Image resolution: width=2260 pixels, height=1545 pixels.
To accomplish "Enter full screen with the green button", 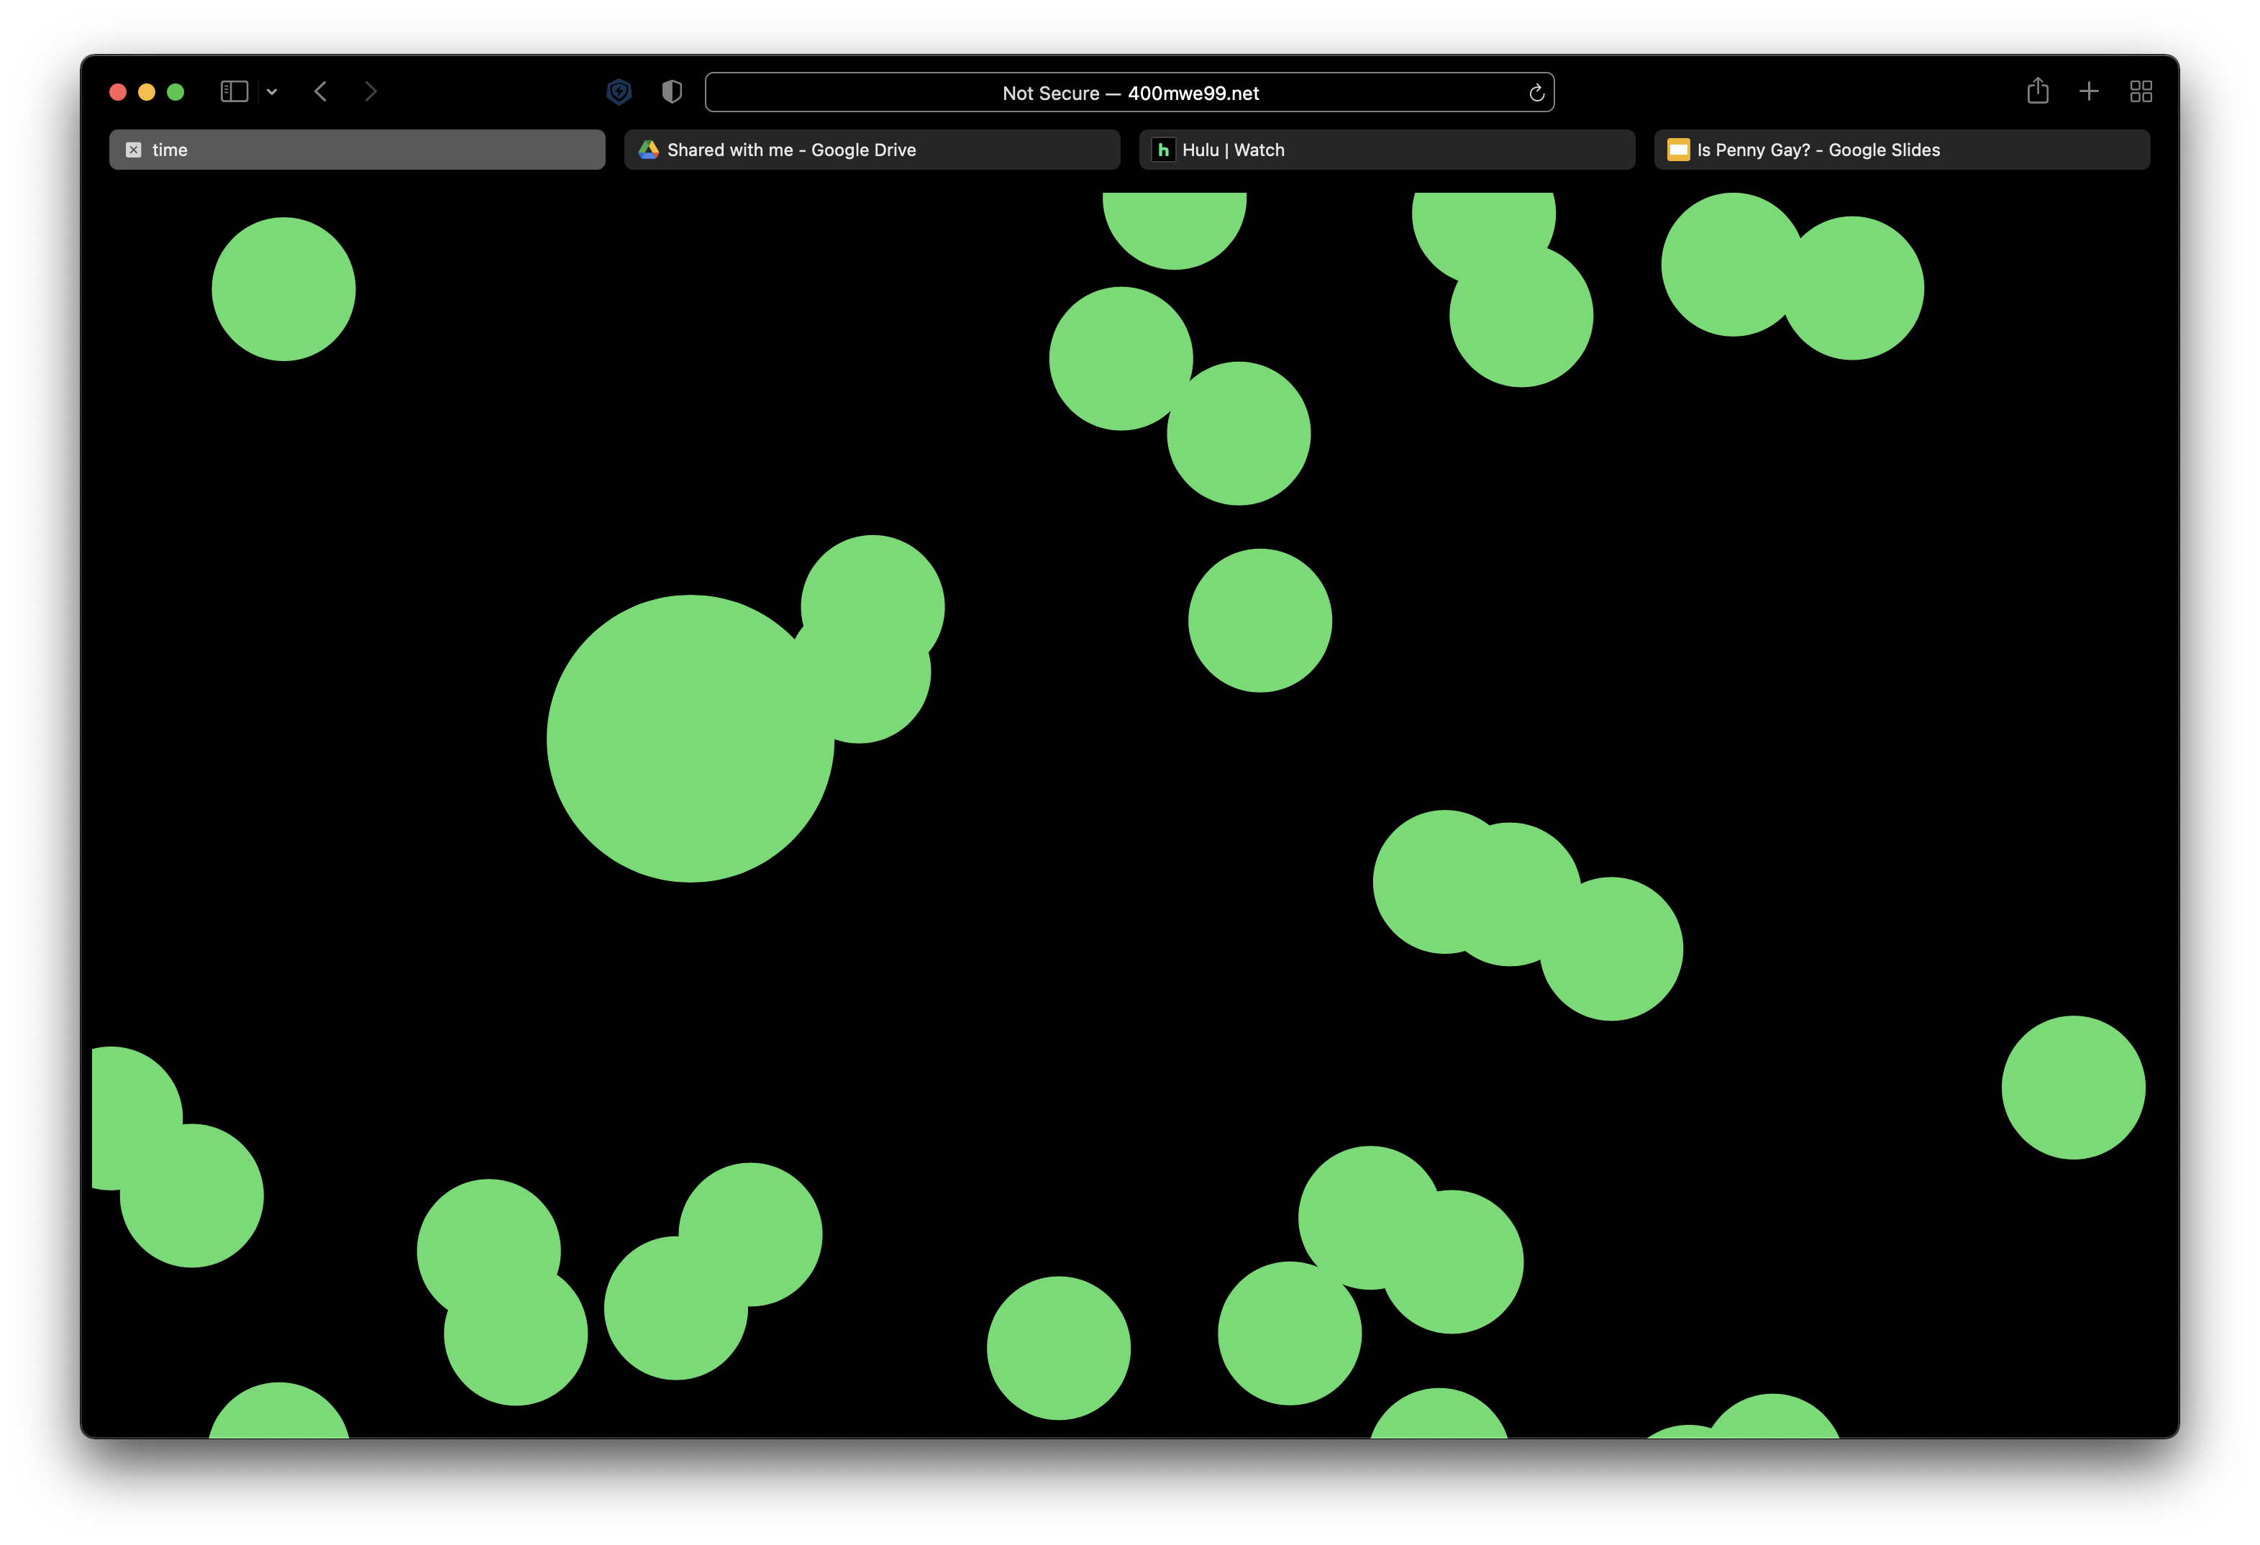I will point(176,91).
